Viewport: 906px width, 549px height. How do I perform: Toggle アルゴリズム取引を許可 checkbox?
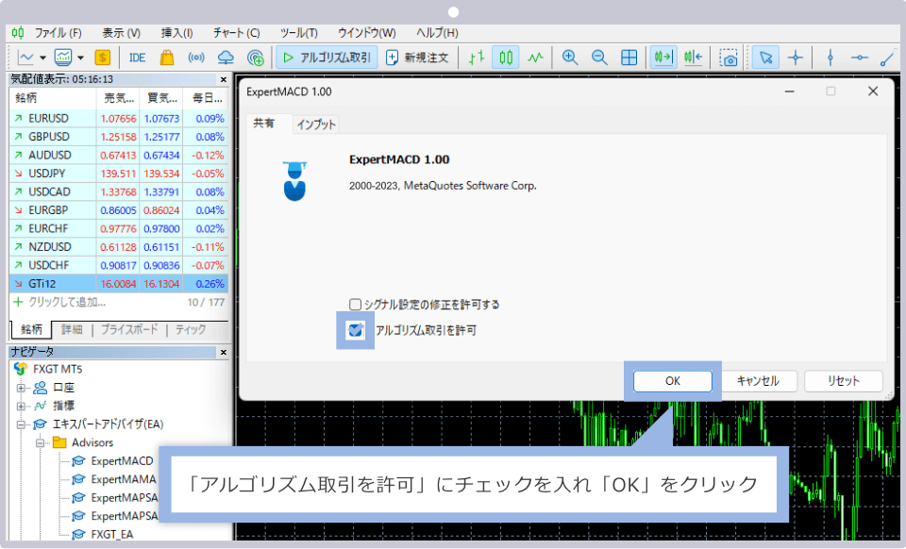coord(355,330)
